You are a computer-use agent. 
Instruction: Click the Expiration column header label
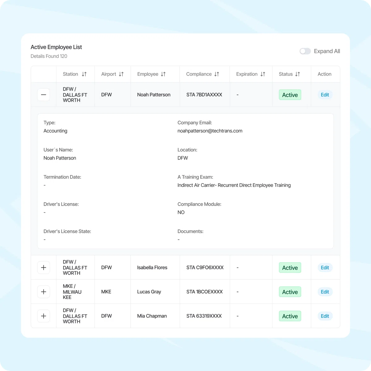tap(247, 74)
